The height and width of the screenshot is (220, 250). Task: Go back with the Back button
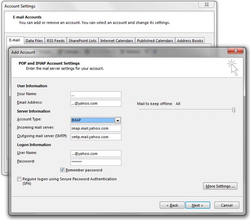point(172,205)
